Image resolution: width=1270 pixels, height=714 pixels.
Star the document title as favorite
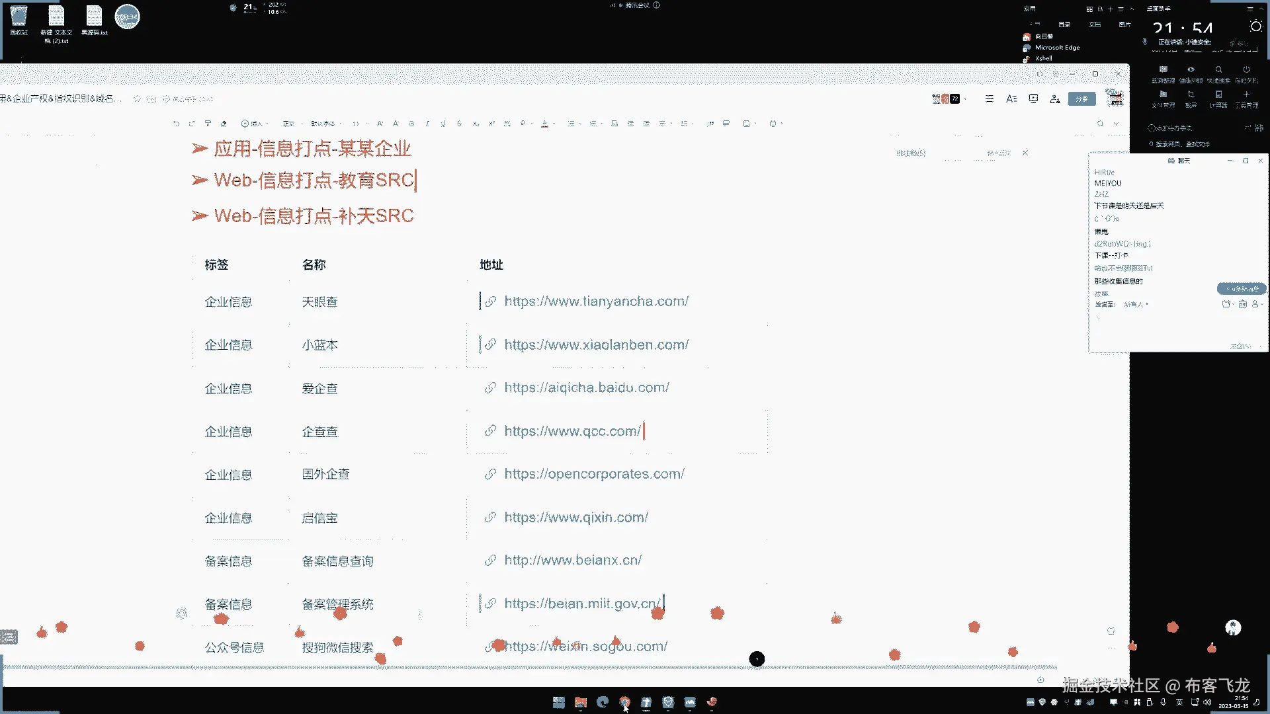(137, 99)
